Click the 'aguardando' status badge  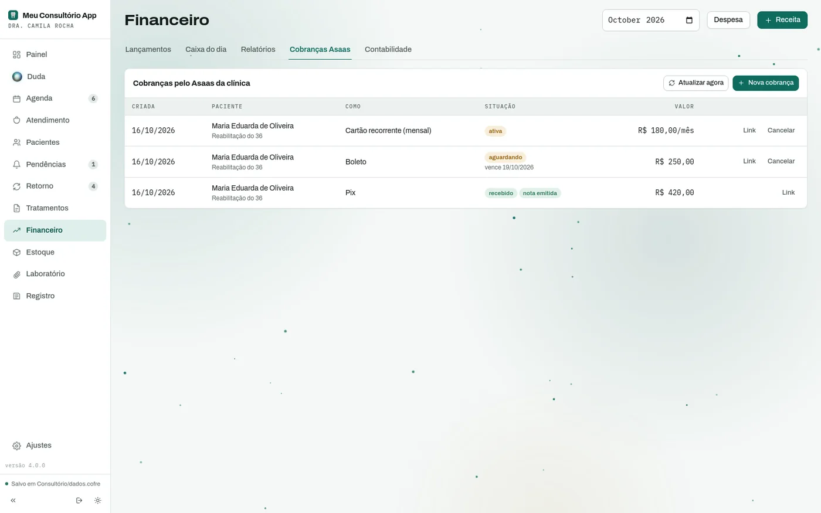506,157
